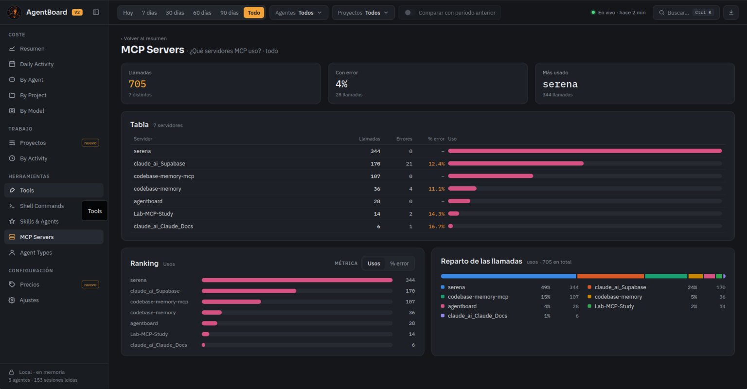Click the blue serena legend swatch
Screen dimensions: 747x389
tap(443, 287)
